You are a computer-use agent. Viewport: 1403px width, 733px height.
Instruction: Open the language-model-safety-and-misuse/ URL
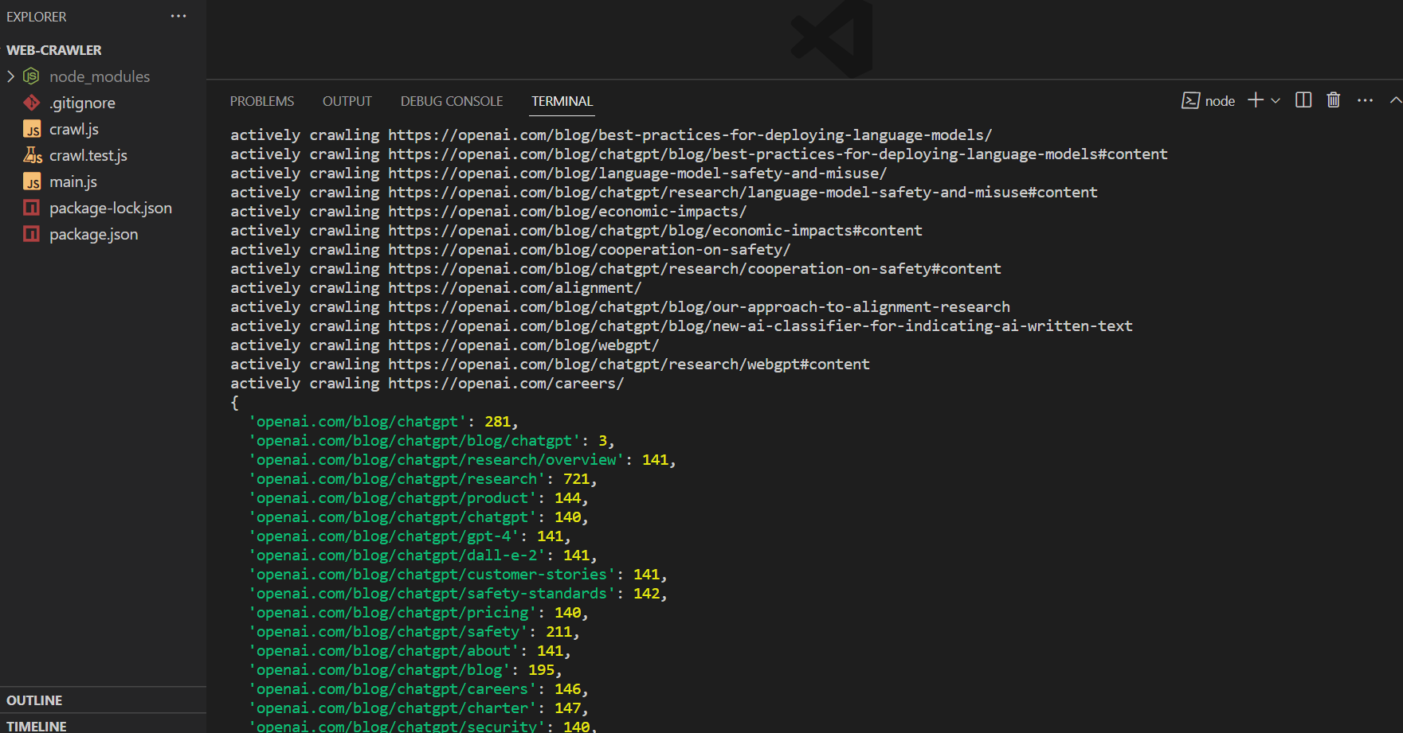pyautogui.click(x=637, y=174)
